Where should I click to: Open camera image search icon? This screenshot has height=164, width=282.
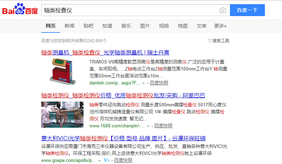[x=223, y=10]
